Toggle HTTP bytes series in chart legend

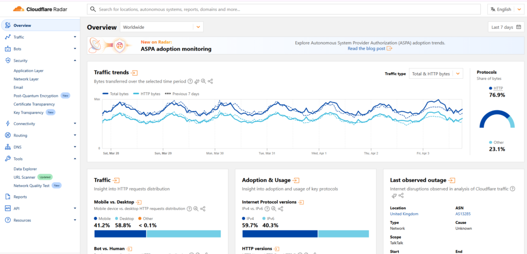click(147, 94)
